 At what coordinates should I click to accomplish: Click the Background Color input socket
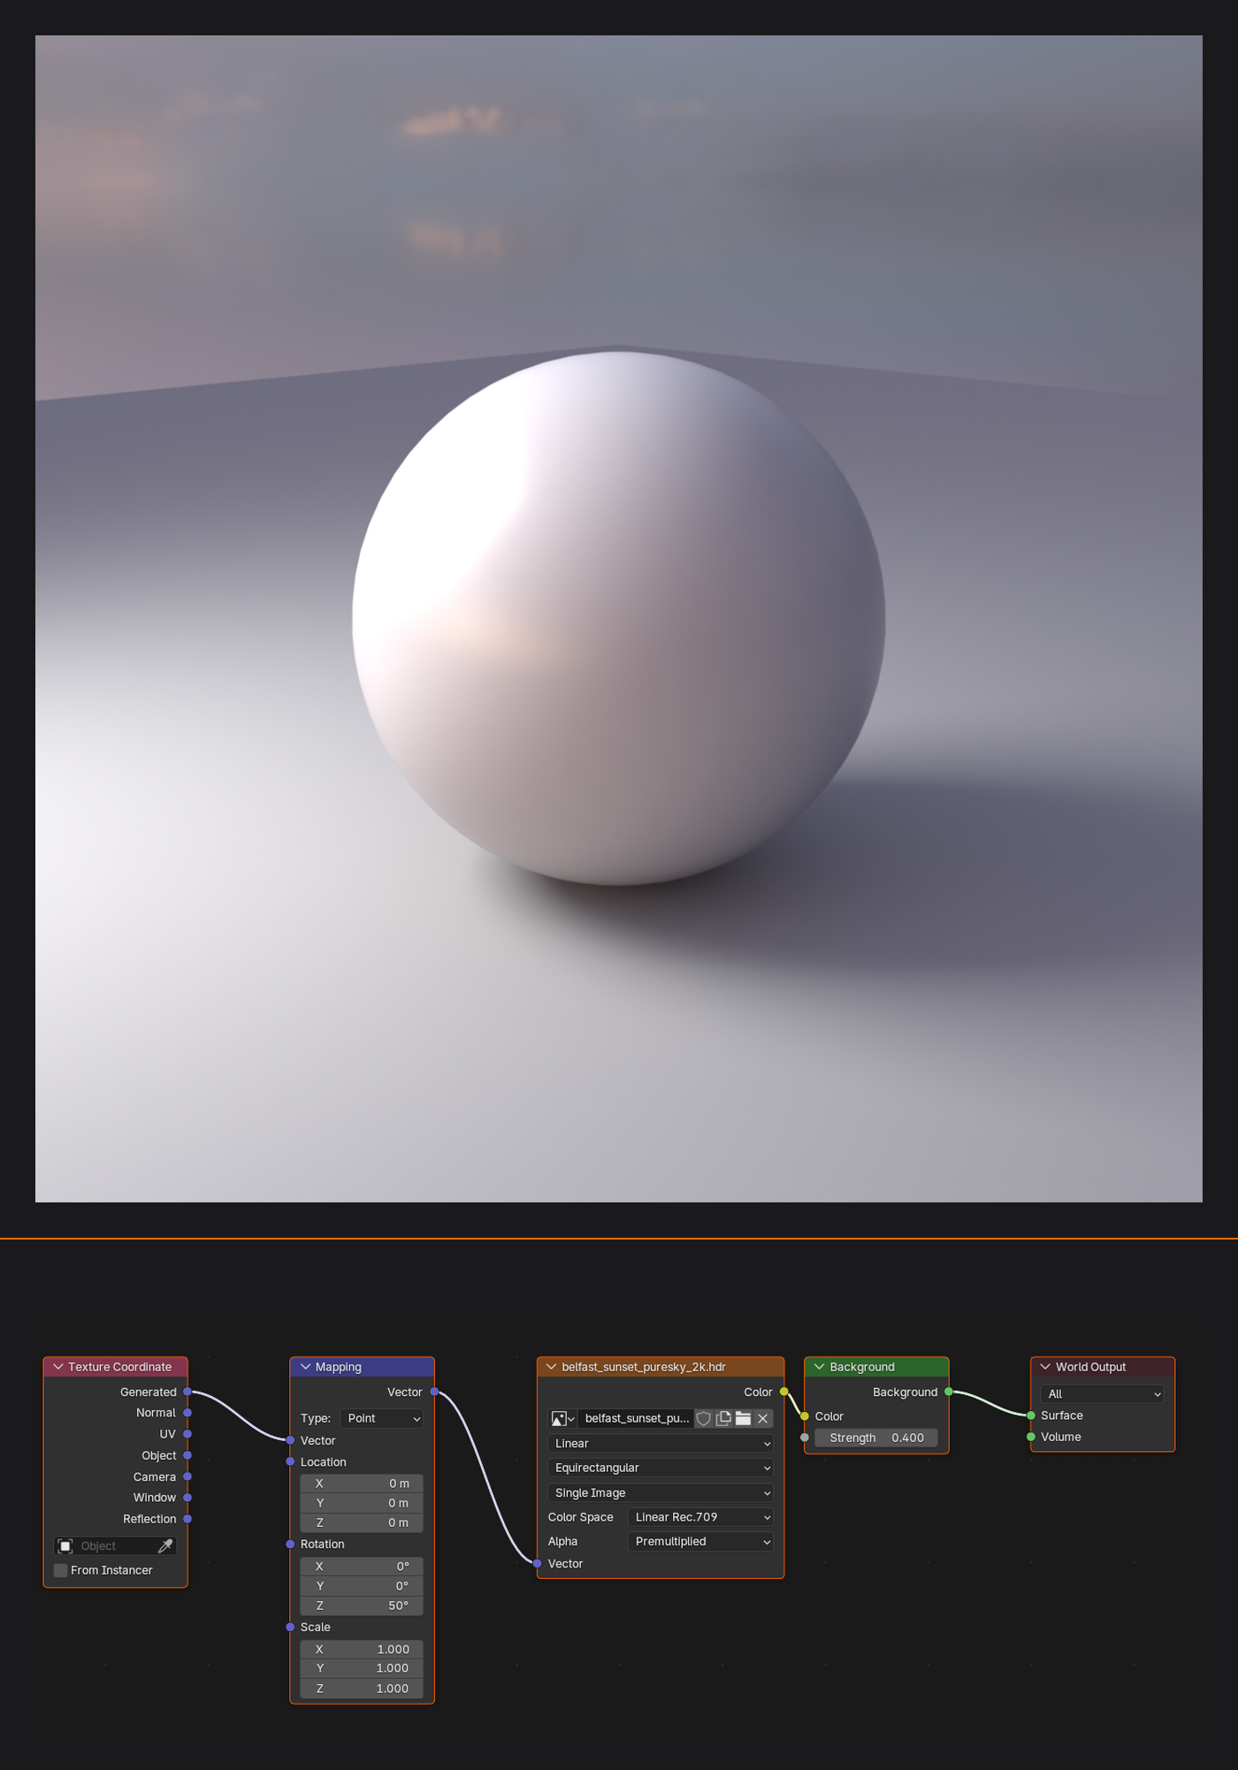pos(805,1416)
